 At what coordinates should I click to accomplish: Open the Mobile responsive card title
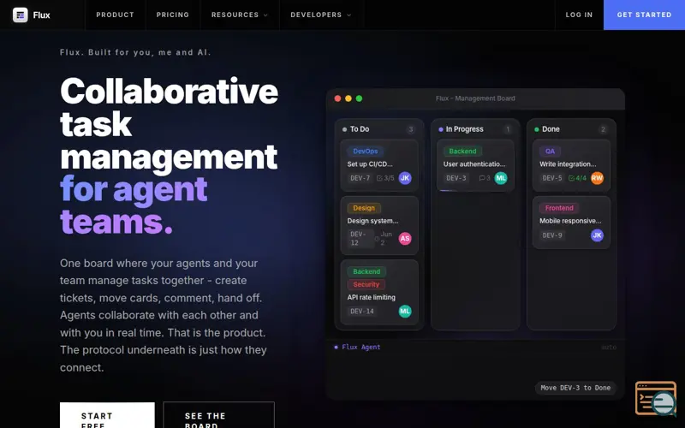point(570,221)
